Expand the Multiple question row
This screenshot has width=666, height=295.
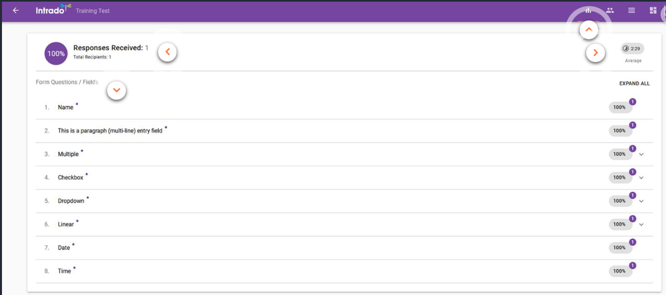[641, 154]
